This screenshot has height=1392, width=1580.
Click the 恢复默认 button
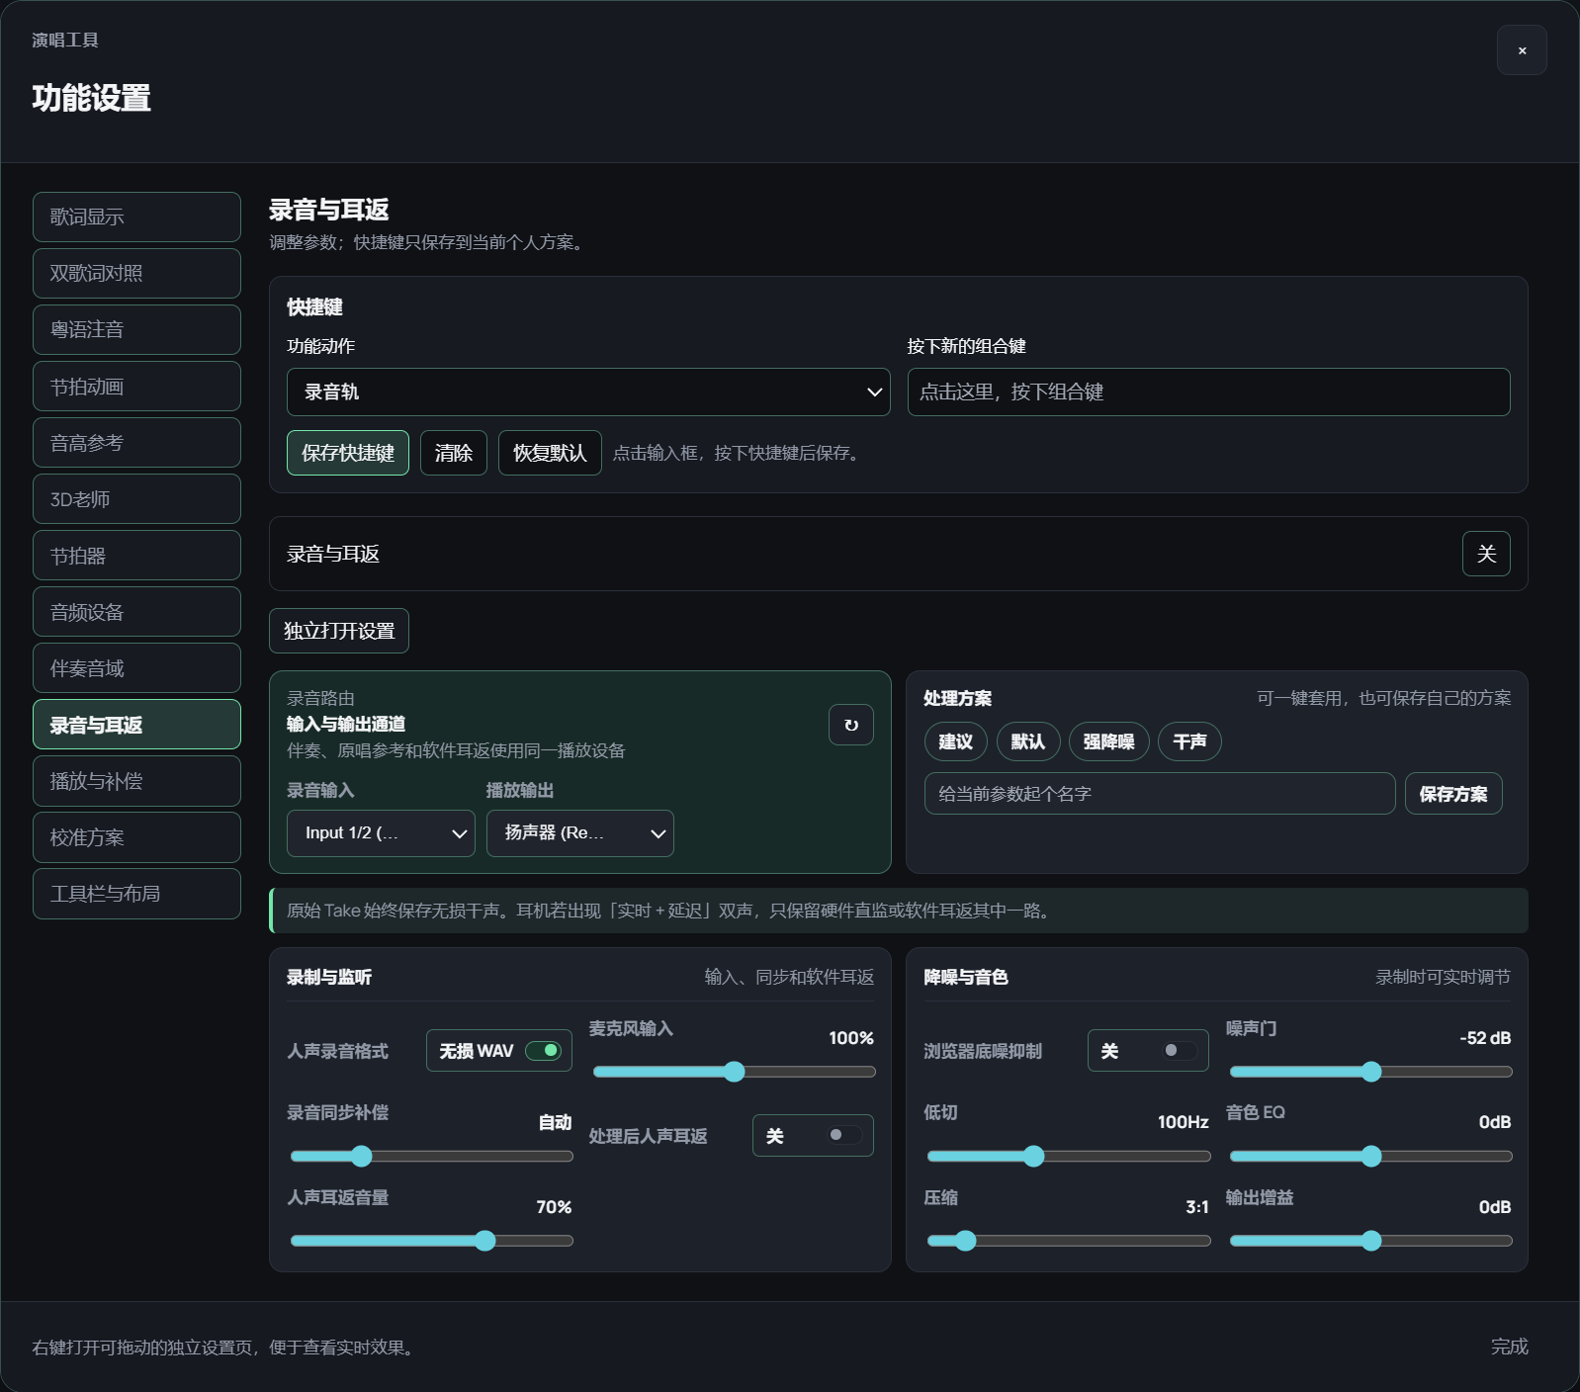click(550, 453)
